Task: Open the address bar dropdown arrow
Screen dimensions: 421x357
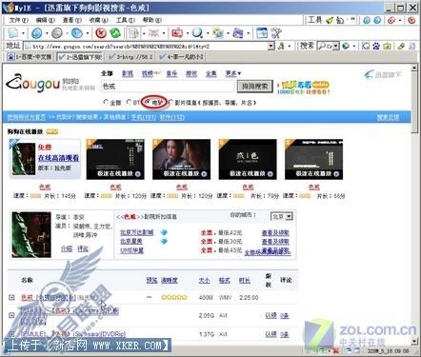Action: point(271,47)
